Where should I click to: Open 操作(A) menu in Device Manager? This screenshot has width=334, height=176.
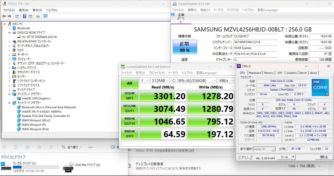coord(24,10)
